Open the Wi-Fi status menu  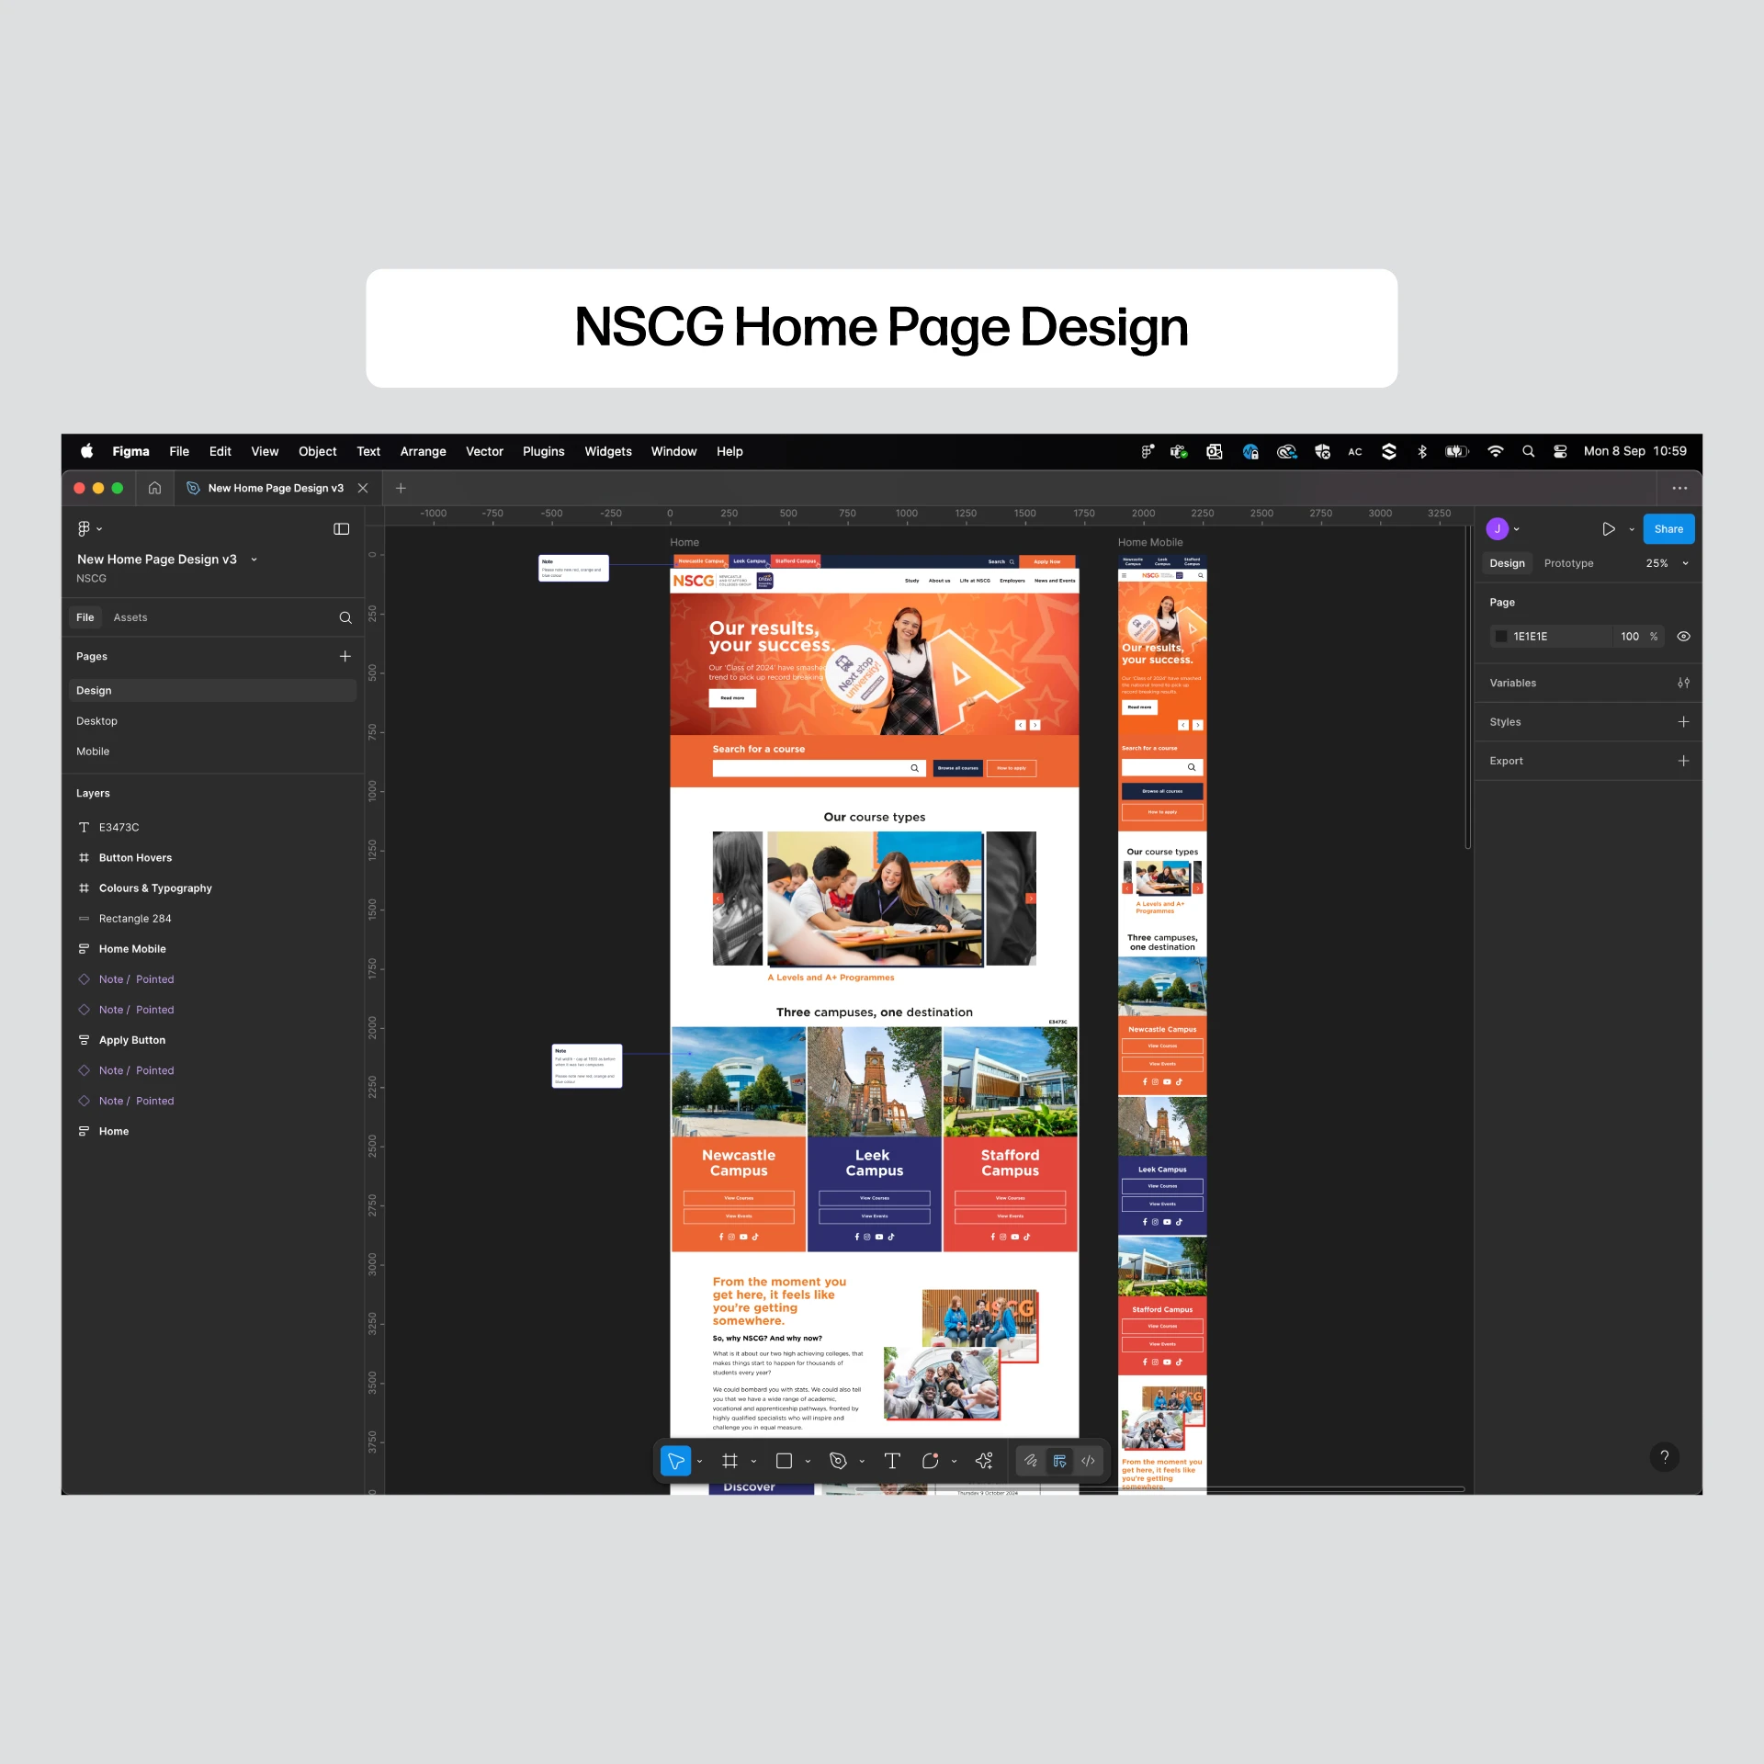pyautogui.click(x=1495, y=451)
